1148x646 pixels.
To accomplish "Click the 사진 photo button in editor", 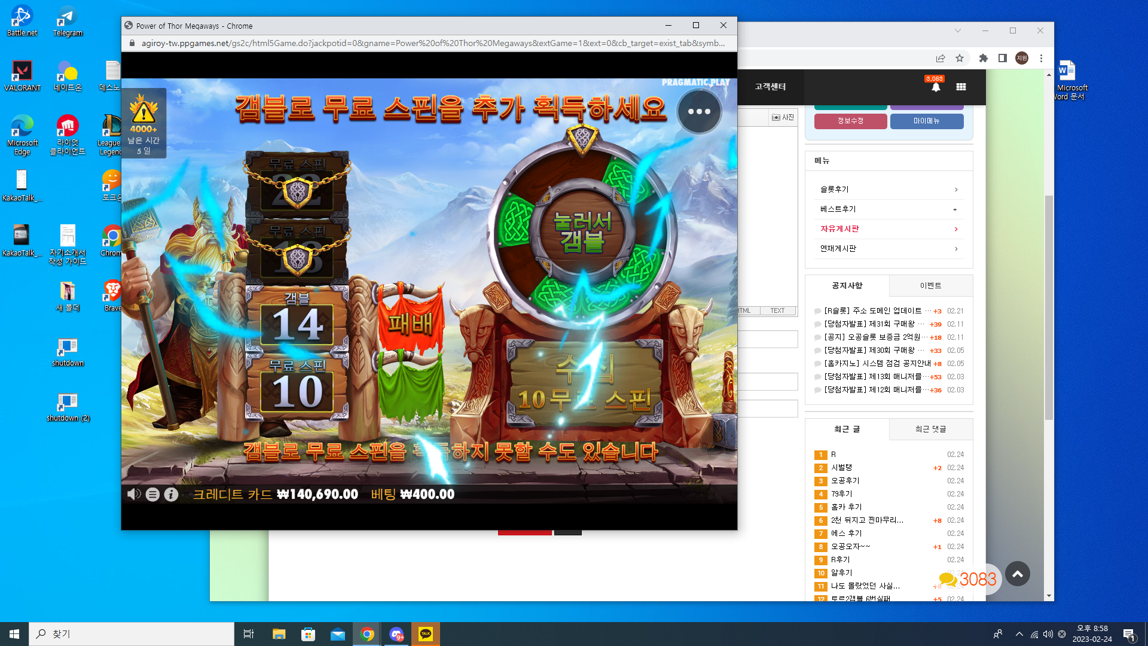I will 783,117.
